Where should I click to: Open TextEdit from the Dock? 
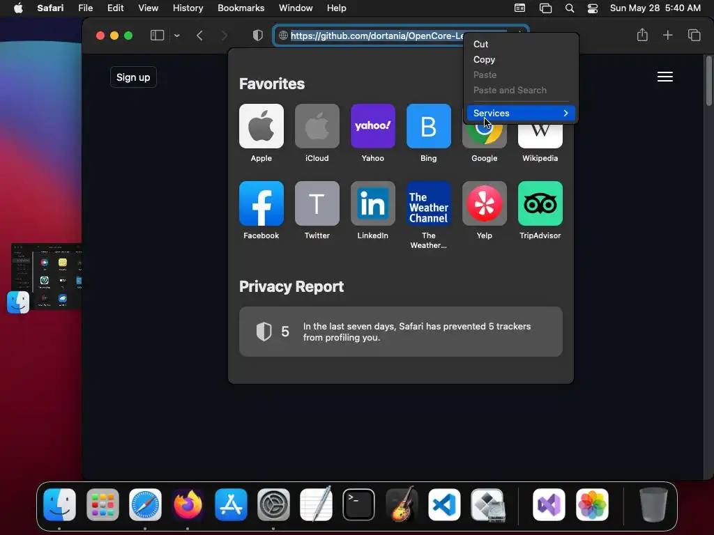point(316,504)
